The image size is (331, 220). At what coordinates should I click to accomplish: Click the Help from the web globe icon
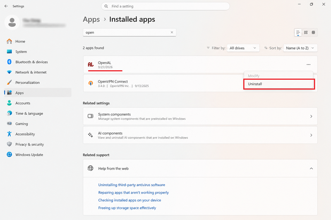coord(90,168)
